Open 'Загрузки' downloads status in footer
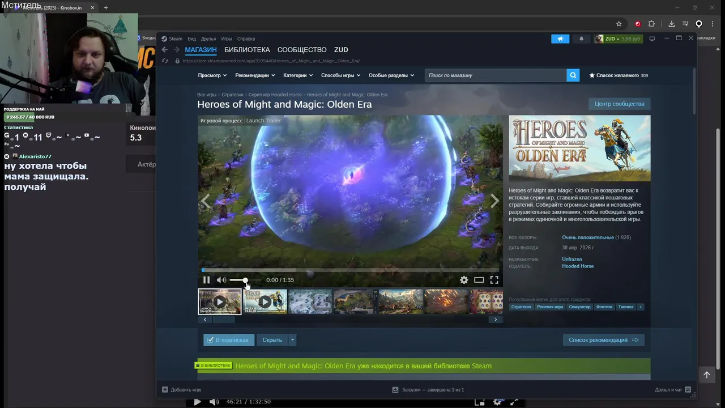Image resolution: width=725 pixels, height=408 pixels. pos(428,390)
